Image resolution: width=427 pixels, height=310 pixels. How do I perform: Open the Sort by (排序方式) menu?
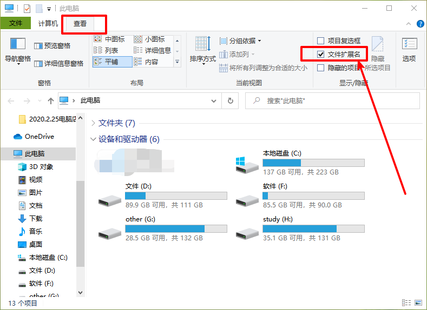(x=203, y=51)
